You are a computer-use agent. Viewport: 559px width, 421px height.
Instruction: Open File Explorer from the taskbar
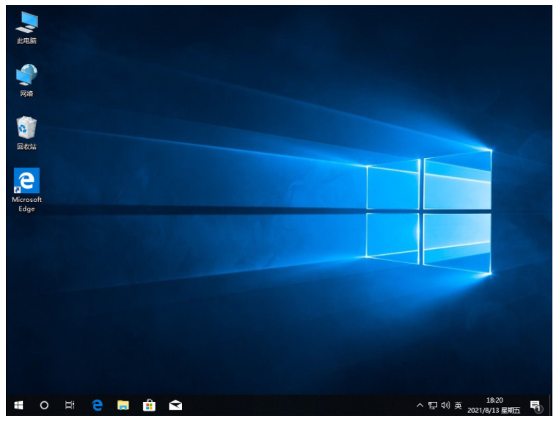tap(123, 405)
